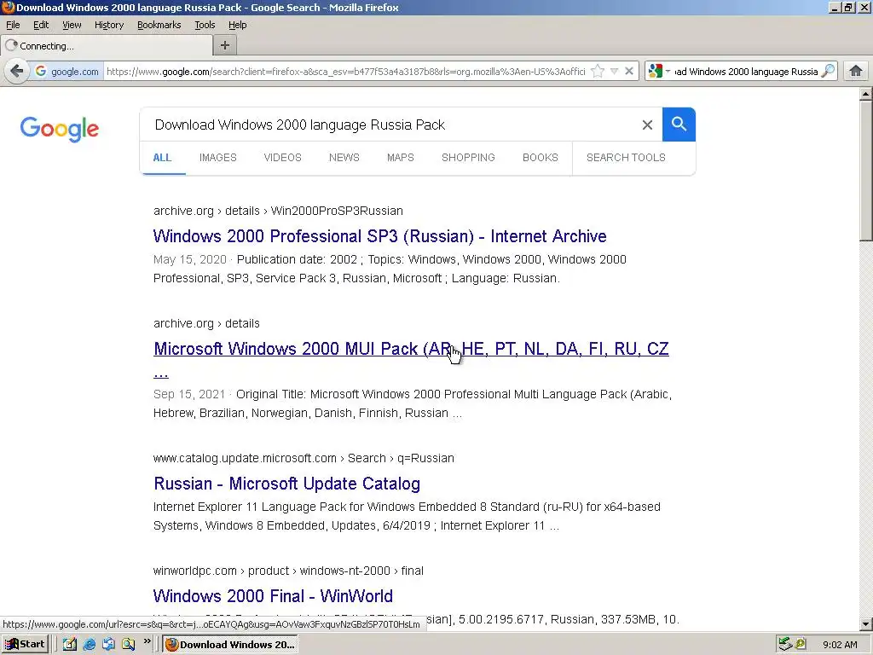Select the Connecting... browser tab
The height and width of the screenshot is (655, 873).
click(107, 46)
